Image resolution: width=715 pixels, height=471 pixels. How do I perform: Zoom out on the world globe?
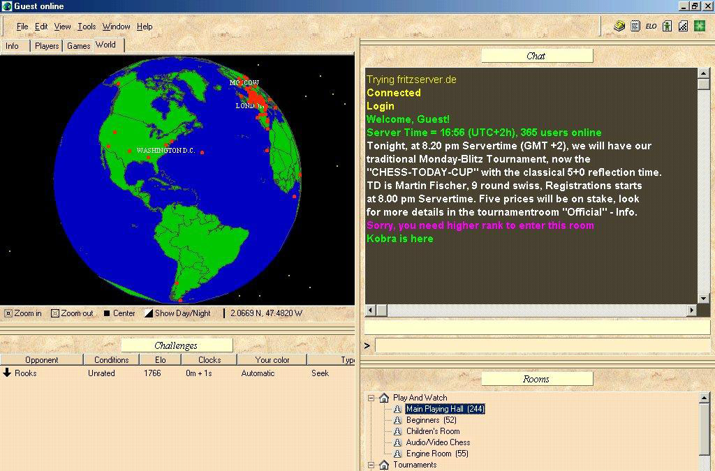[72, 313]
